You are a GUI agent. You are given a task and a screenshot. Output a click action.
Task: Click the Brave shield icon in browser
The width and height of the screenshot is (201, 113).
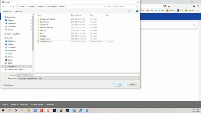[x=165, y=6]
